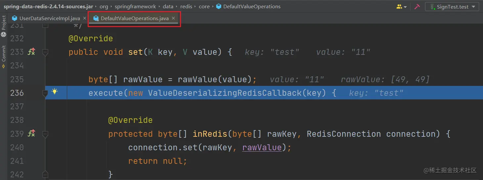Click the set method name on line 233
483x180 pixels.
tap(136, 52)
